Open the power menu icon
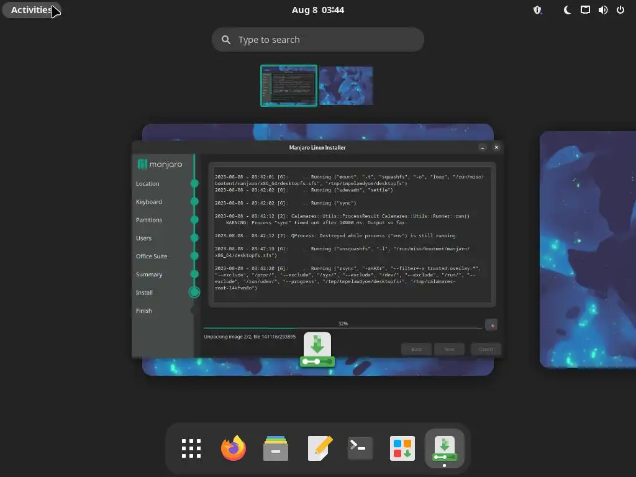Viewport: 636px width, 477px height. click(620, 10)
